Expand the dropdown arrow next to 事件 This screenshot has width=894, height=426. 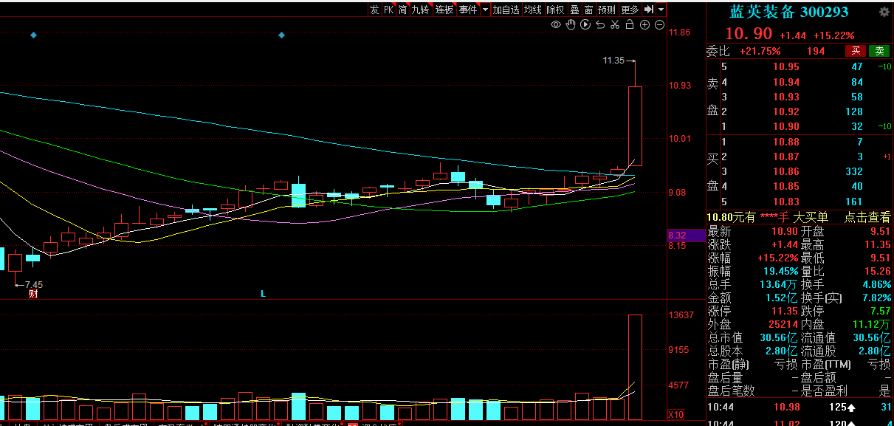pos(485,10)
